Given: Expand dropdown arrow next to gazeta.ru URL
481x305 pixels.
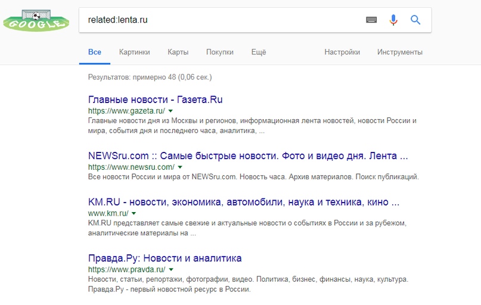Looking at the screenshot, I should [x=170, y=111].
